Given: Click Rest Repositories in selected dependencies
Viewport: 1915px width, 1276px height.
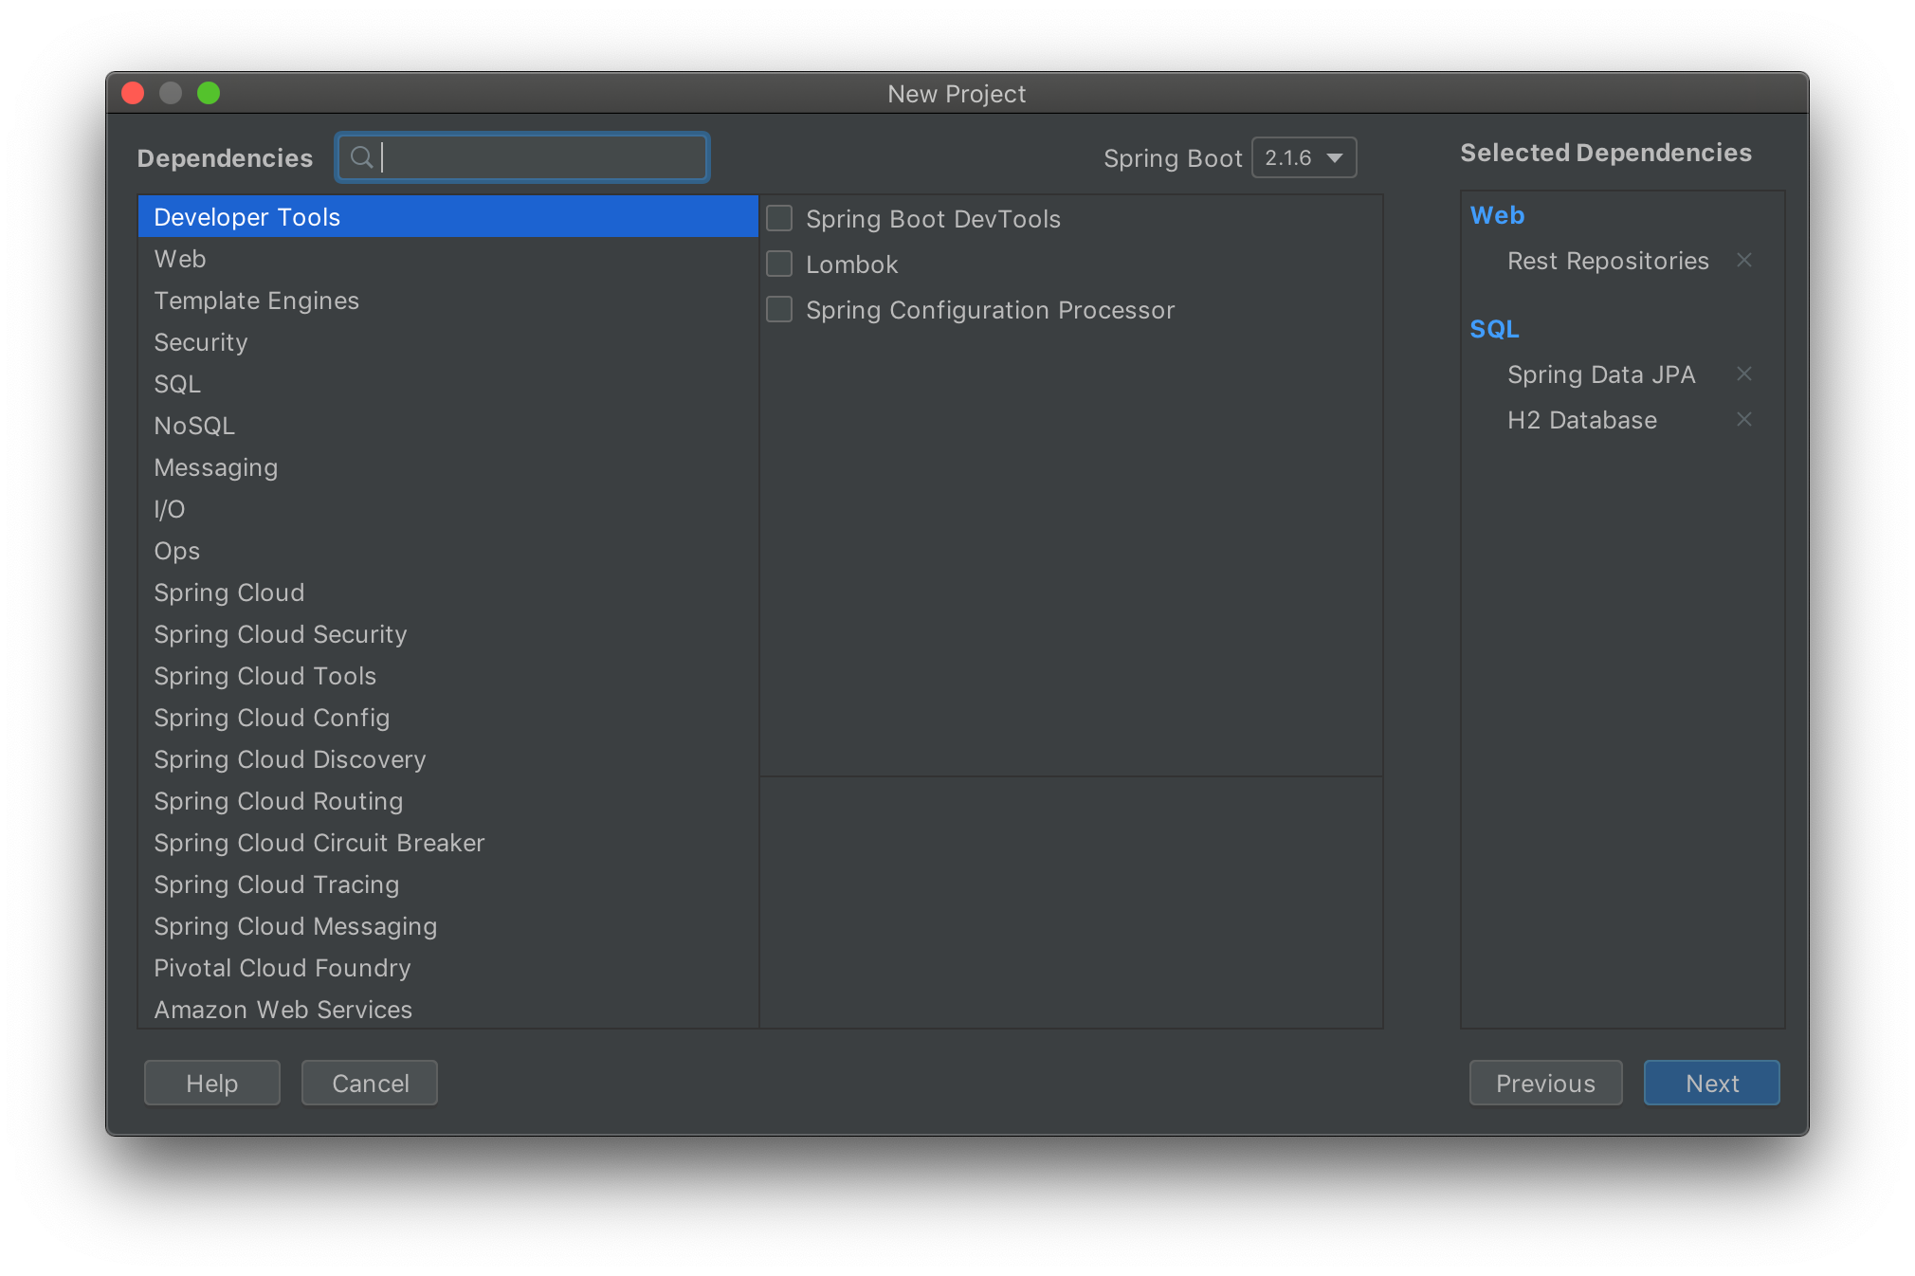Looking at the screenshot, I should [1608, 261].
